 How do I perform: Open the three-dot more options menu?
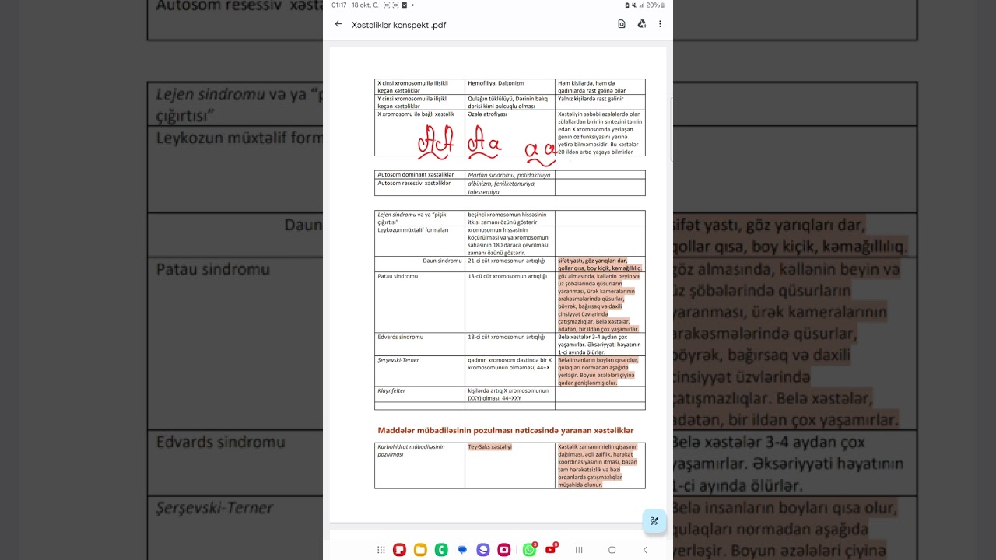click(660, 24)
